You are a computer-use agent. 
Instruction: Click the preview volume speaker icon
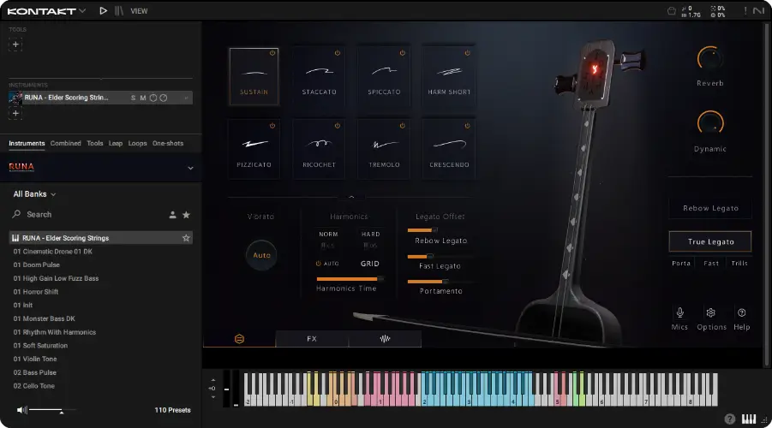click(x=21, y=410)
